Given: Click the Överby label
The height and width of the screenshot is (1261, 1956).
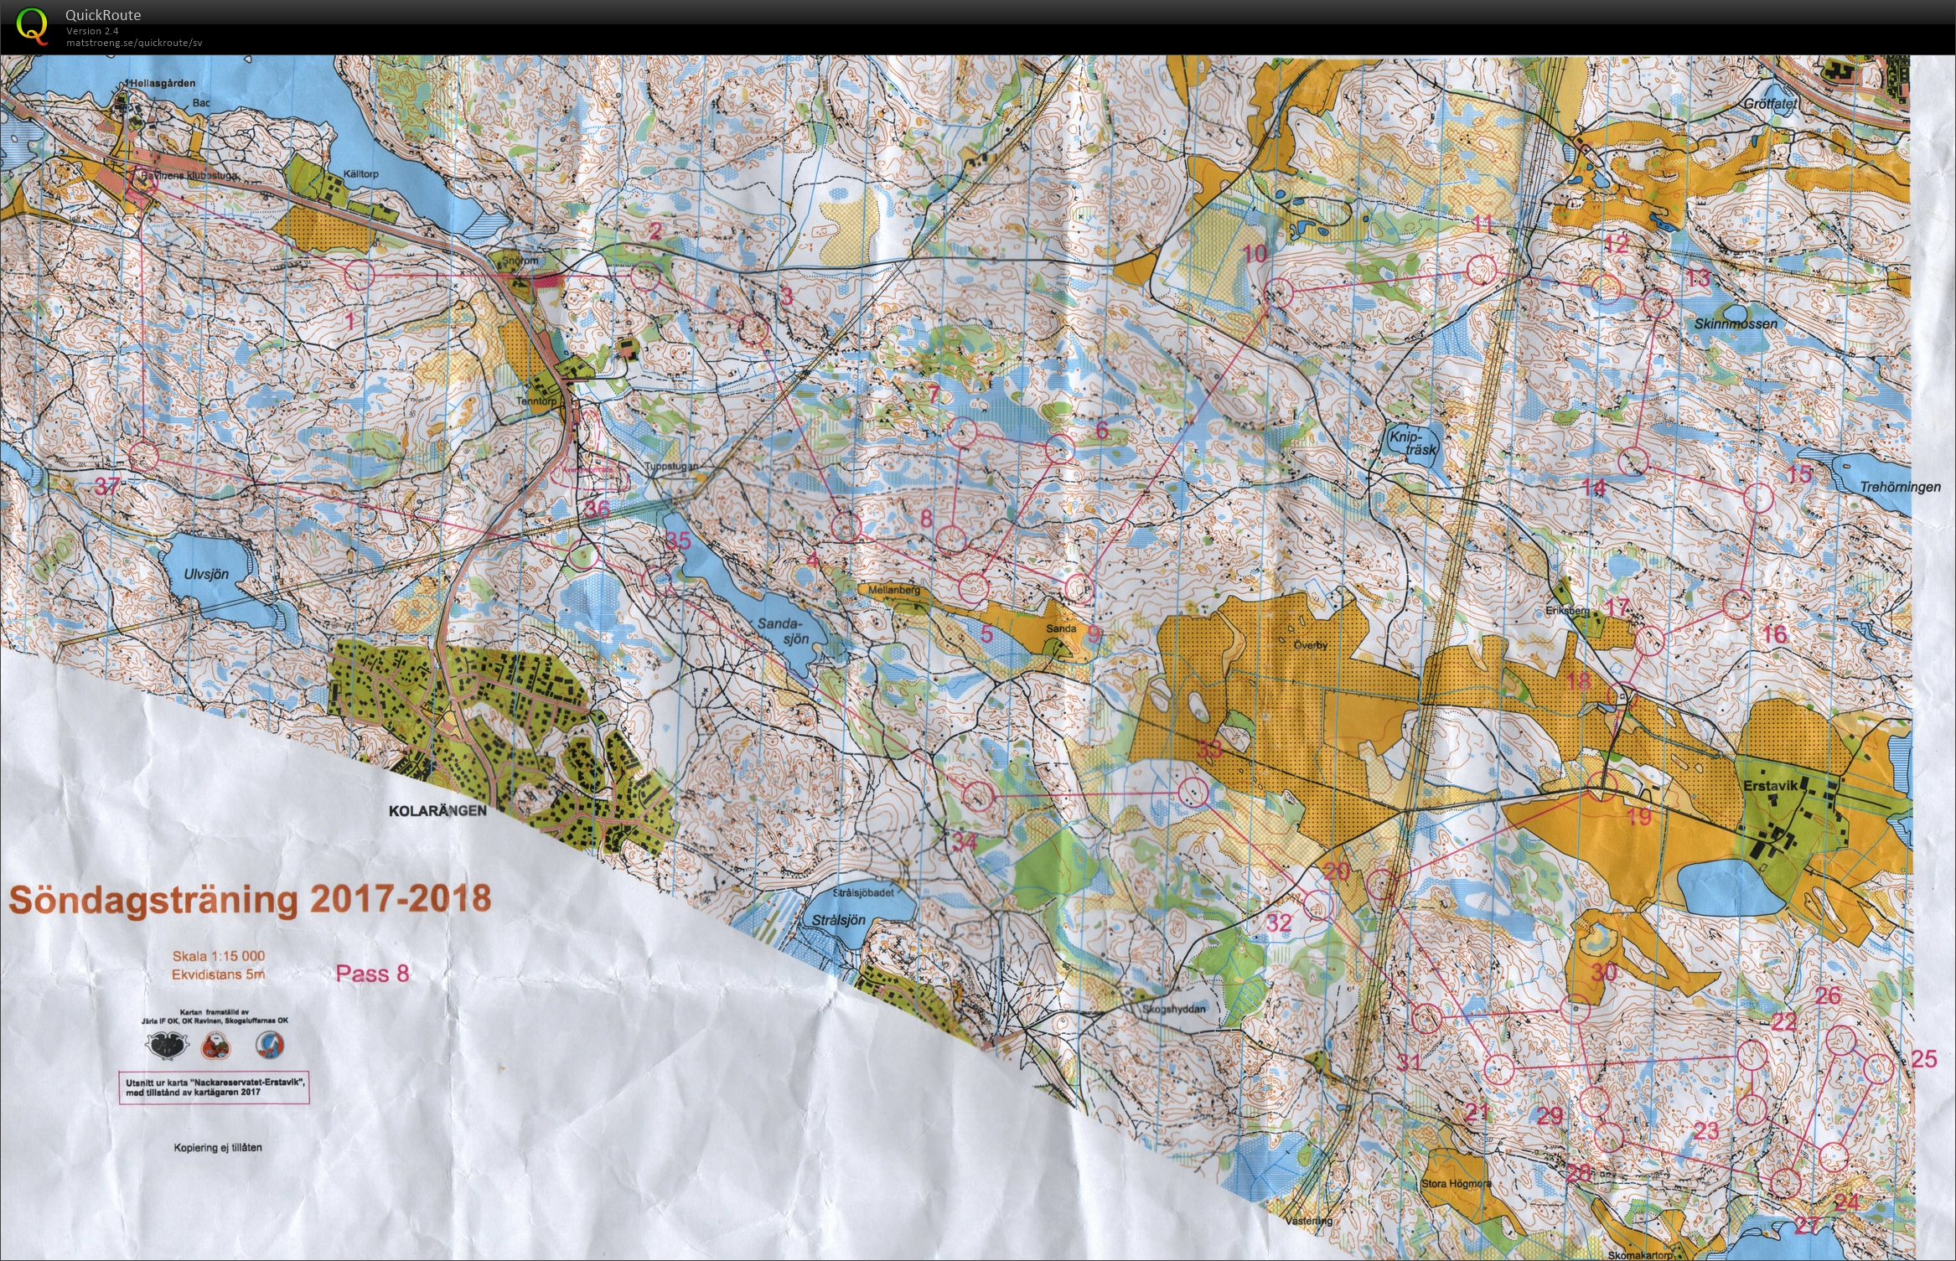Looking at the screenshot, I should 1311,646.
